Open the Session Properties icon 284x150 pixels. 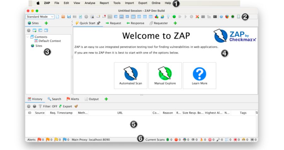pyautogui.click(x=80, y=17)
